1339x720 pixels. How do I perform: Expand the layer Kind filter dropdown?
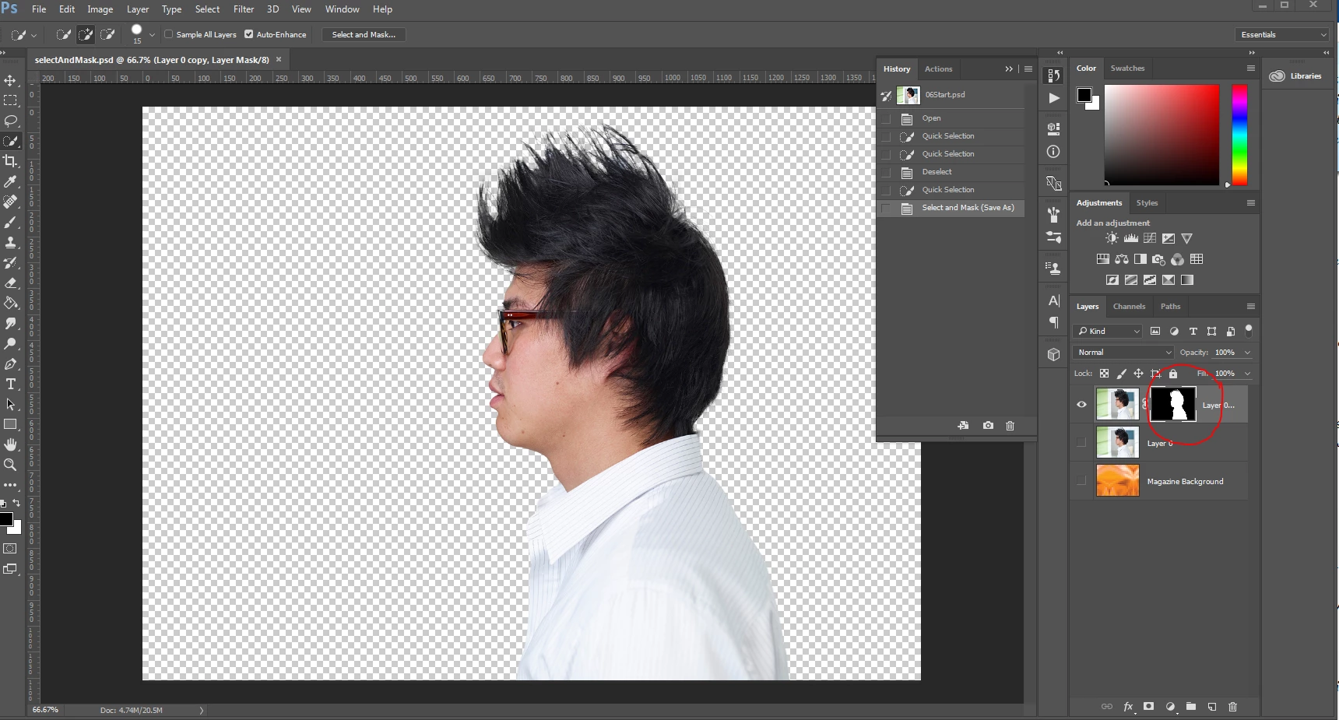pos(1108,332)
